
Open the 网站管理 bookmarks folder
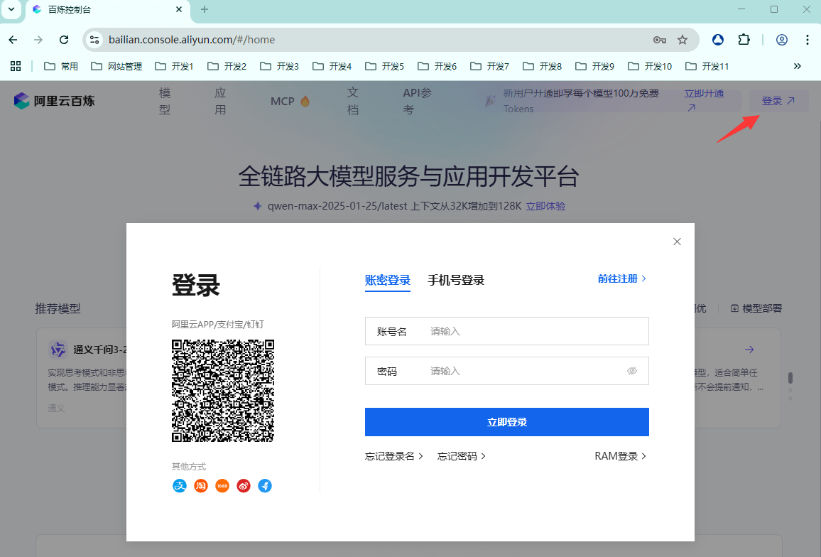[x=116, y=66]
